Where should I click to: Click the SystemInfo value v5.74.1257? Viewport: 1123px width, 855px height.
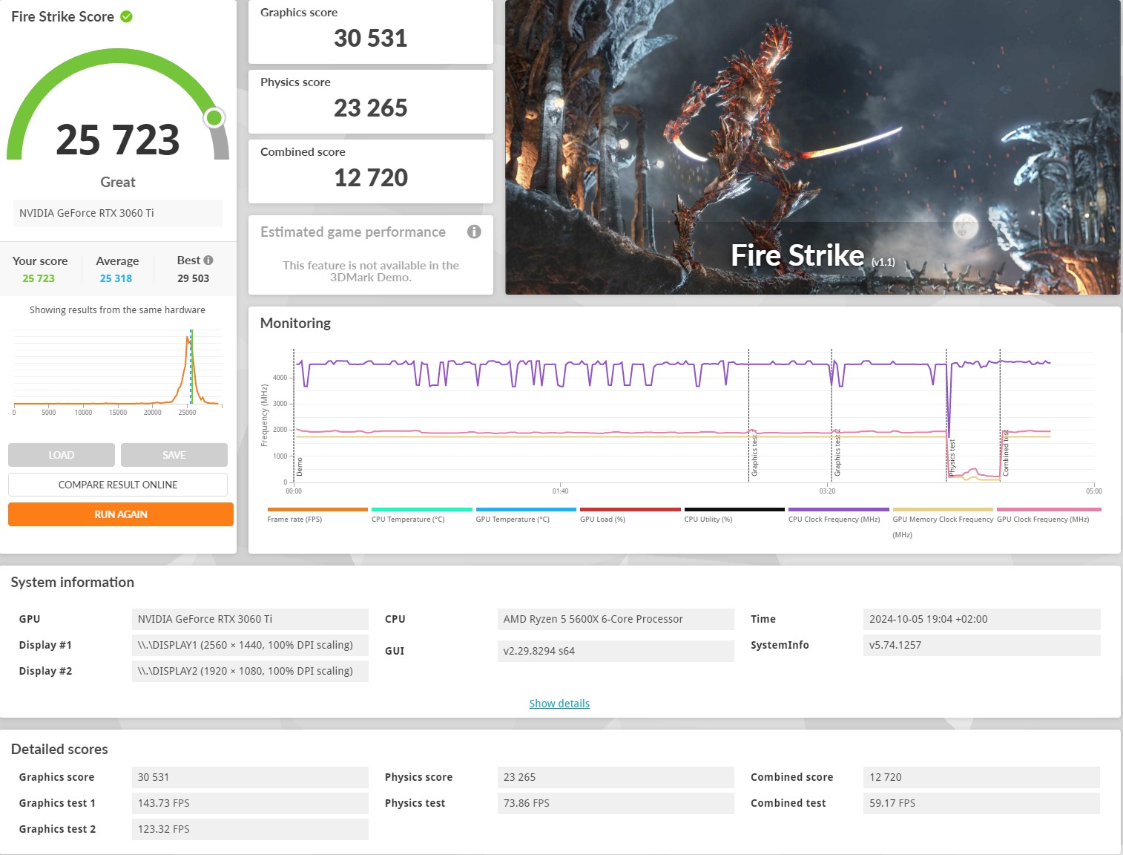[982, 645]
